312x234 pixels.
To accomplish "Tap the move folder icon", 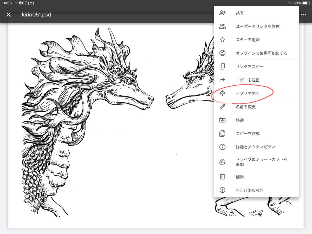I will (x=222, y=120).
